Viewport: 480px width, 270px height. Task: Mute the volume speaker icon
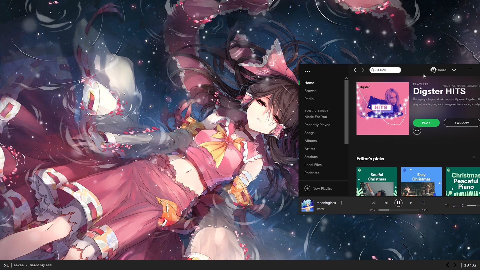(x=462, y=205)
